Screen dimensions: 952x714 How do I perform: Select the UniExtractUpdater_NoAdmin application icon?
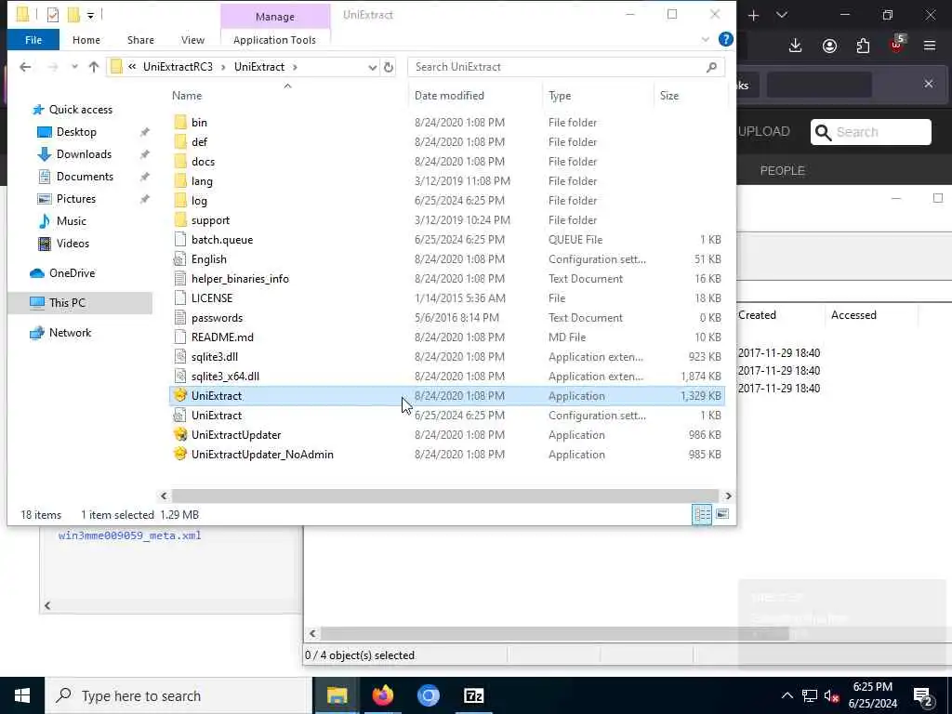(179, 454)
